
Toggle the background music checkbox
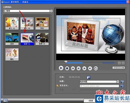pyautogui.click(x=57, y=86)
